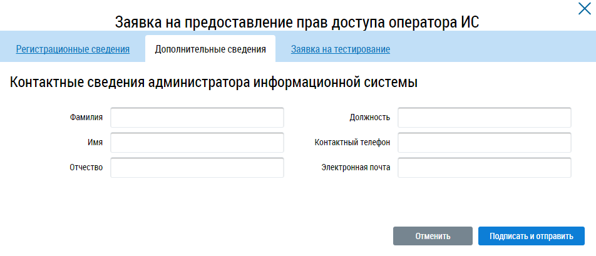The height and width of the screenshot is (256, 596).
Task: Select the Должность text input box
Action: [485, 118]
